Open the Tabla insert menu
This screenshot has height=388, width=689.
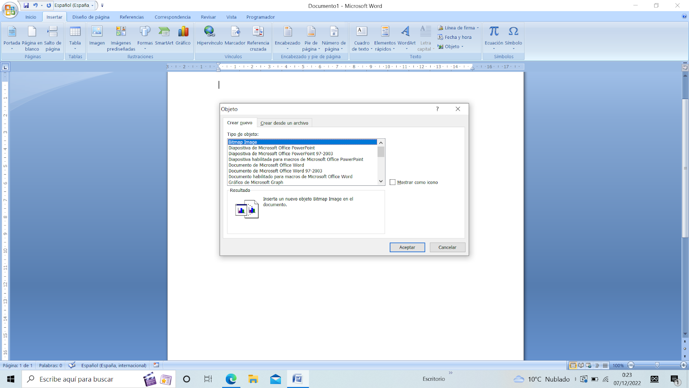tap(75, 38)
